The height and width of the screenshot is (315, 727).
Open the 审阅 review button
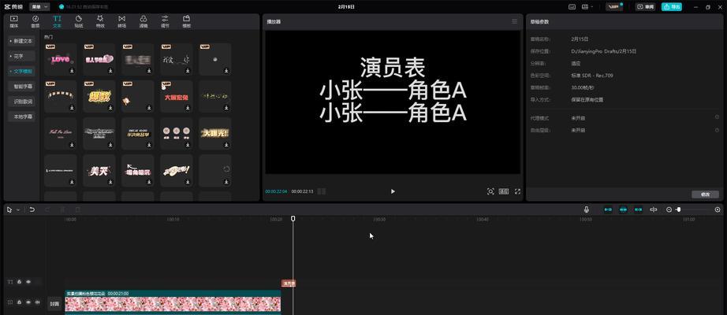(646, 7)
